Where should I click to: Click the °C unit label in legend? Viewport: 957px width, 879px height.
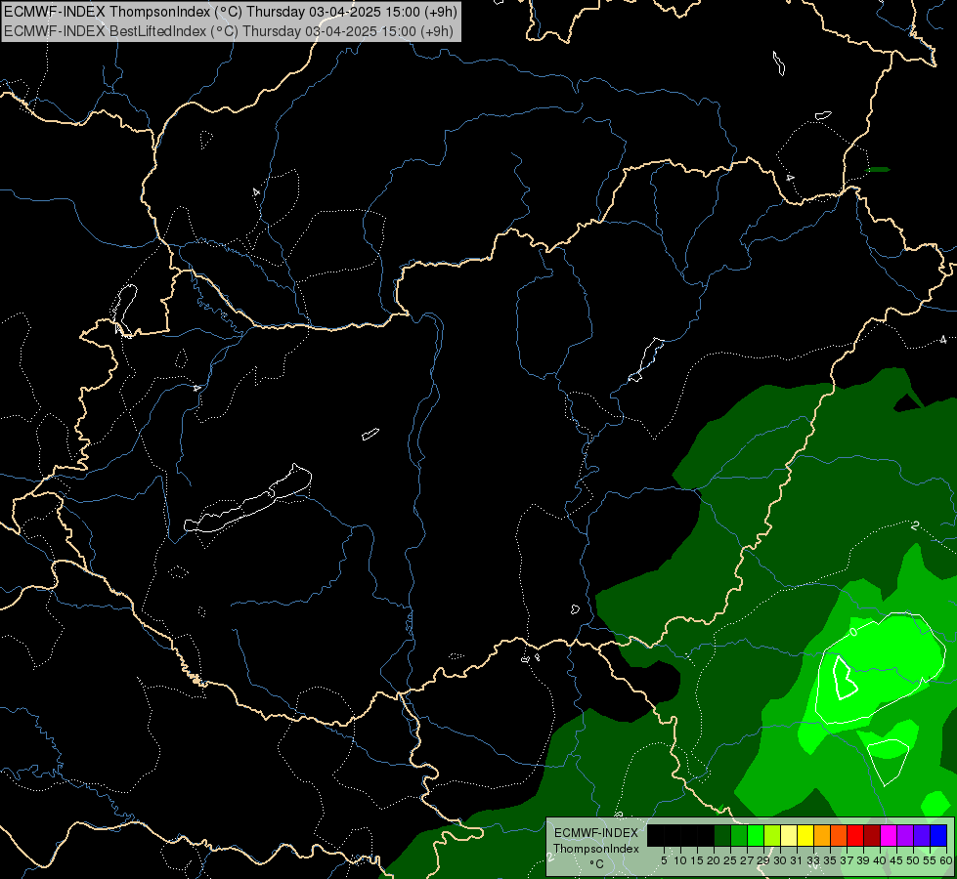597,864
